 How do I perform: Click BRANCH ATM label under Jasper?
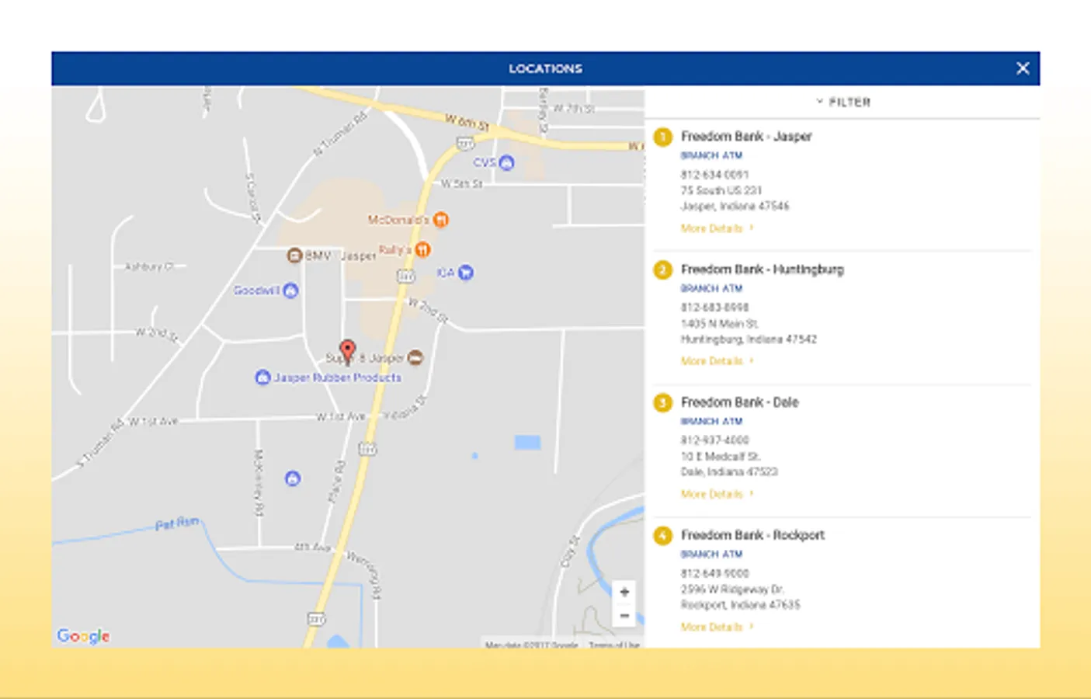pyautogui.click(x=711, y=155)
